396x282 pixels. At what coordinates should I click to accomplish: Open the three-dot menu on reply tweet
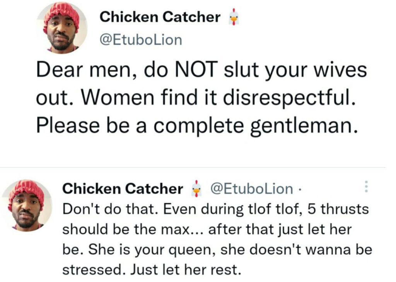(367, 186)
